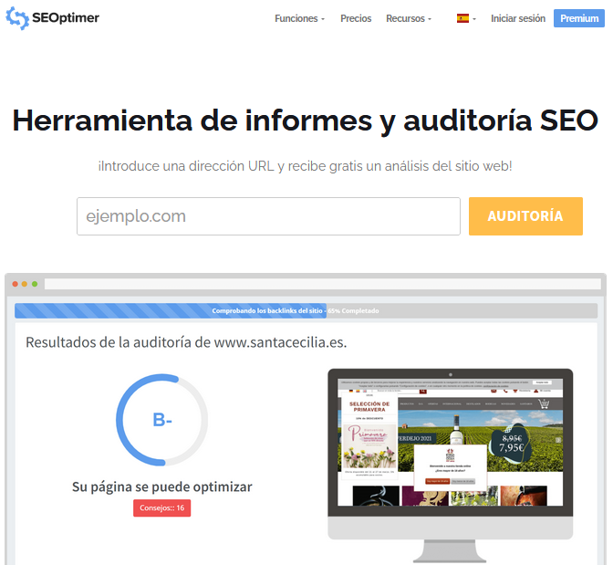Click the SEOptimer gear logo icon
Viewport: 613px width, 565px height.
(x=17, y=18)
